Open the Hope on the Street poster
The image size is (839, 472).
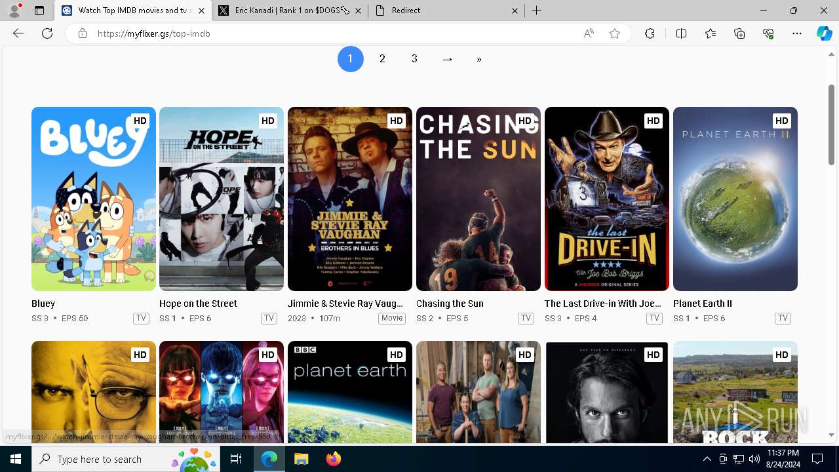point(222,199)
